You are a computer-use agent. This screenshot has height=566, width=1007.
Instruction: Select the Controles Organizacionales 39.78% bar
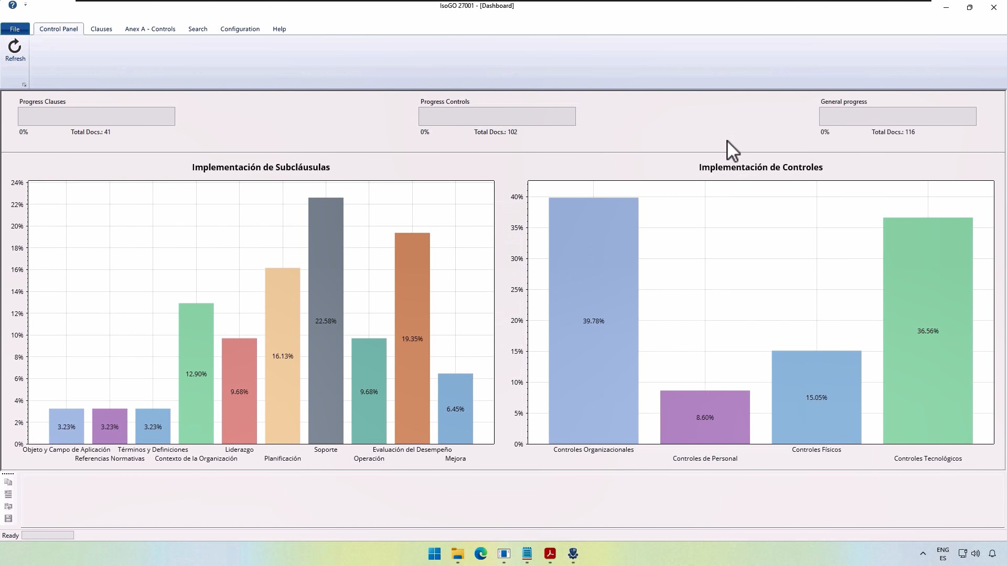(x=594, y=321)
